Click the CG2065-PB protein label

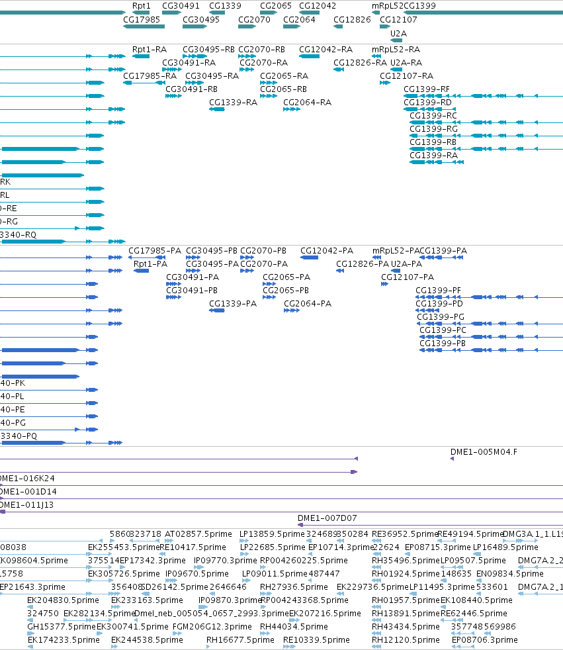pos(286,291)
